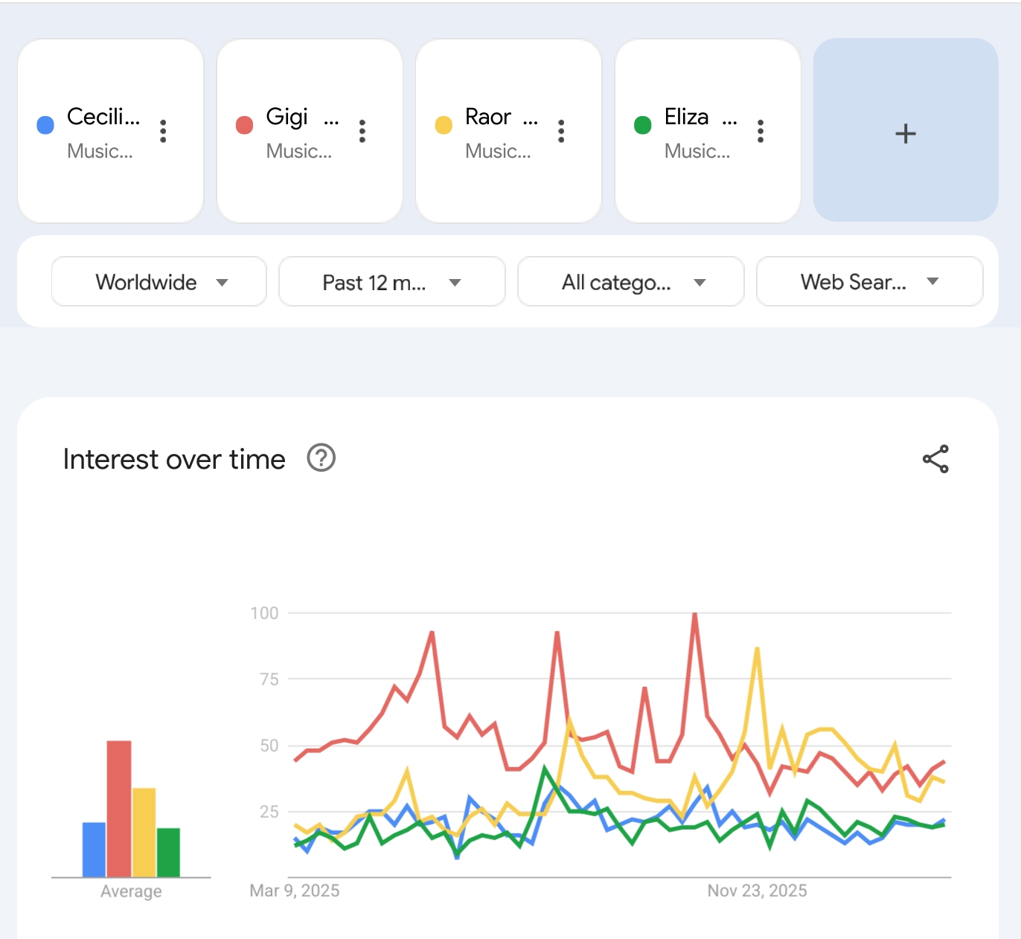Viewport: 1021px width, 939px height.
Task: Open more options for the Raor term
Action: [561, 131]
